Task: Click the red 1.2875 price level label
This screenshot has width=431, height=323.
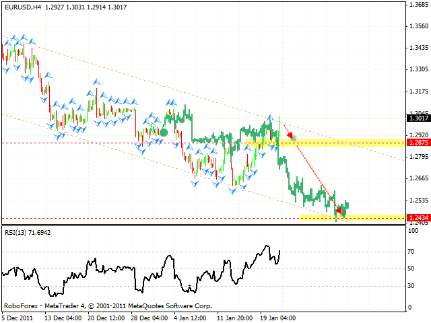Action: pos(416,143)
